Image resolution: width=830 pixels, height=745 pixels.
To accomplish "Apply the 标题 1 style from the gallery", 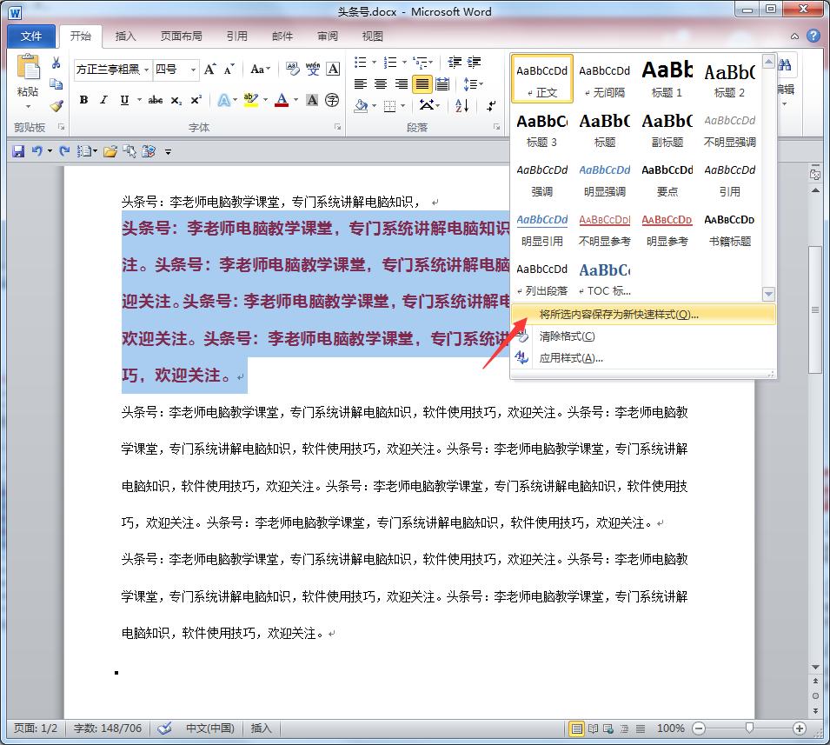I will point(666,78).
